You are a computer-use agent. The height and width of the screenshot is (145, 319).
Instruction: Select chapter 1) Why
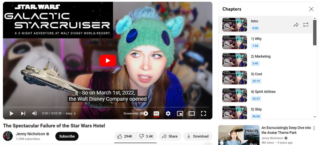(x=256, y=39)
